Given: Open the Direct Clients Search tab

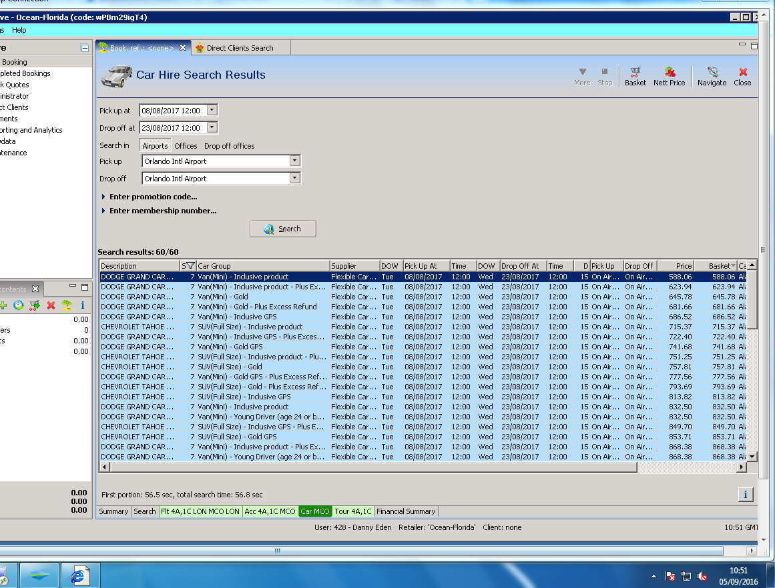Looking at the screenshot, I should 239,48.
